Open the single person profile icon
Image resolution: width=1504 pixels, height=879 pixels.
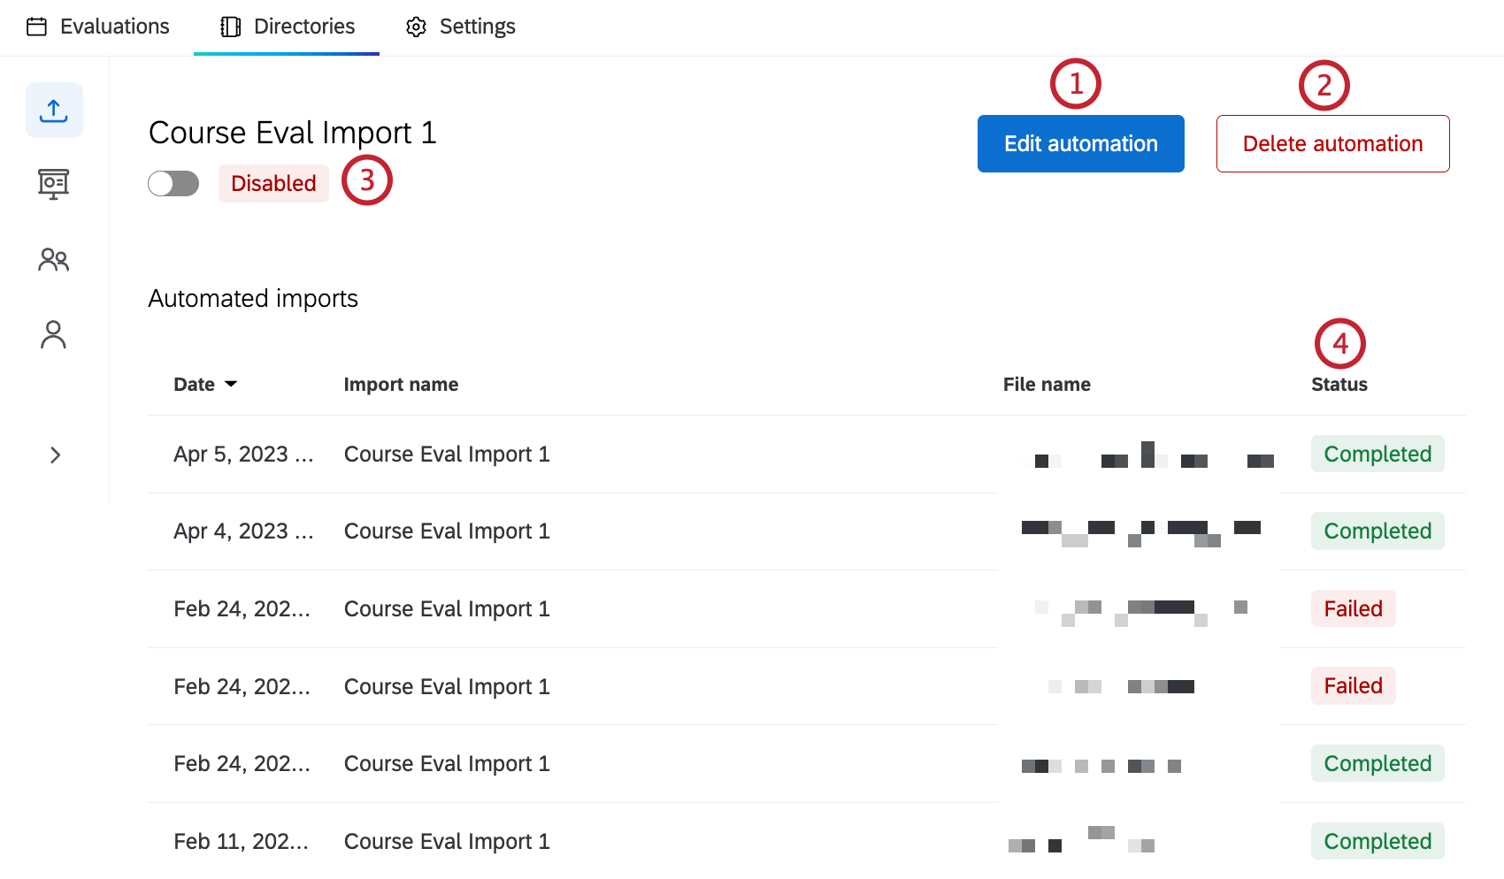54,335
